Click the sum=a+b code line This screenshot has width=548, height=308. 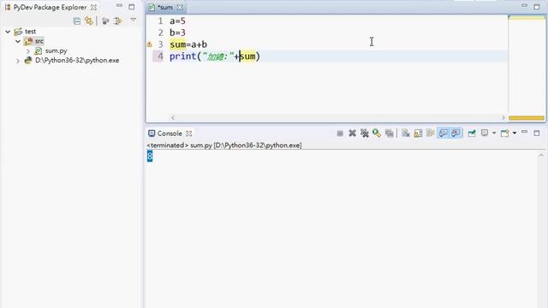[x=188, y=44]
